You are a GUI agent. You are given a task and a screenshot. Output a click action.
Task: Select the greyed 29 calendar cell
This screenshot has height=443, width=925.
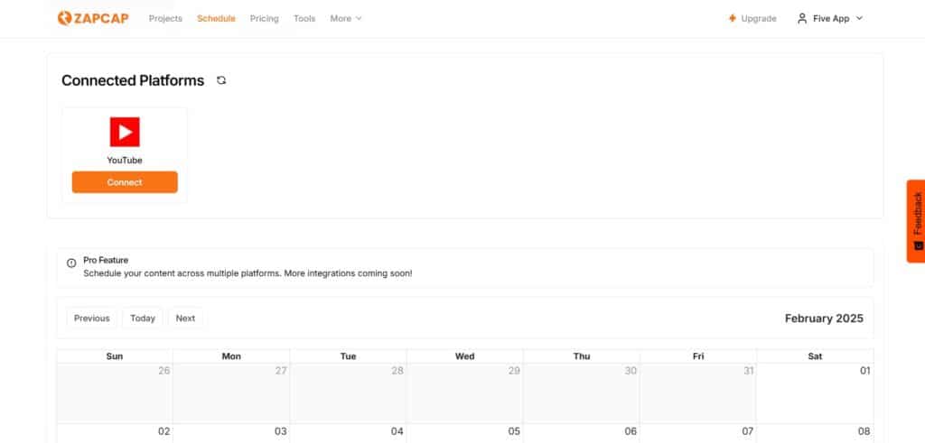coord(465,393)
